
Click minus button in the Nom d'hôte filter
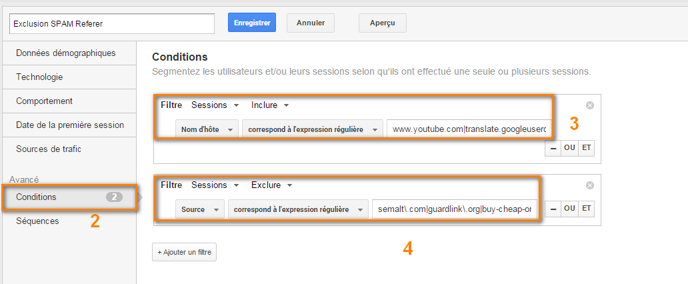pos(553,149)
